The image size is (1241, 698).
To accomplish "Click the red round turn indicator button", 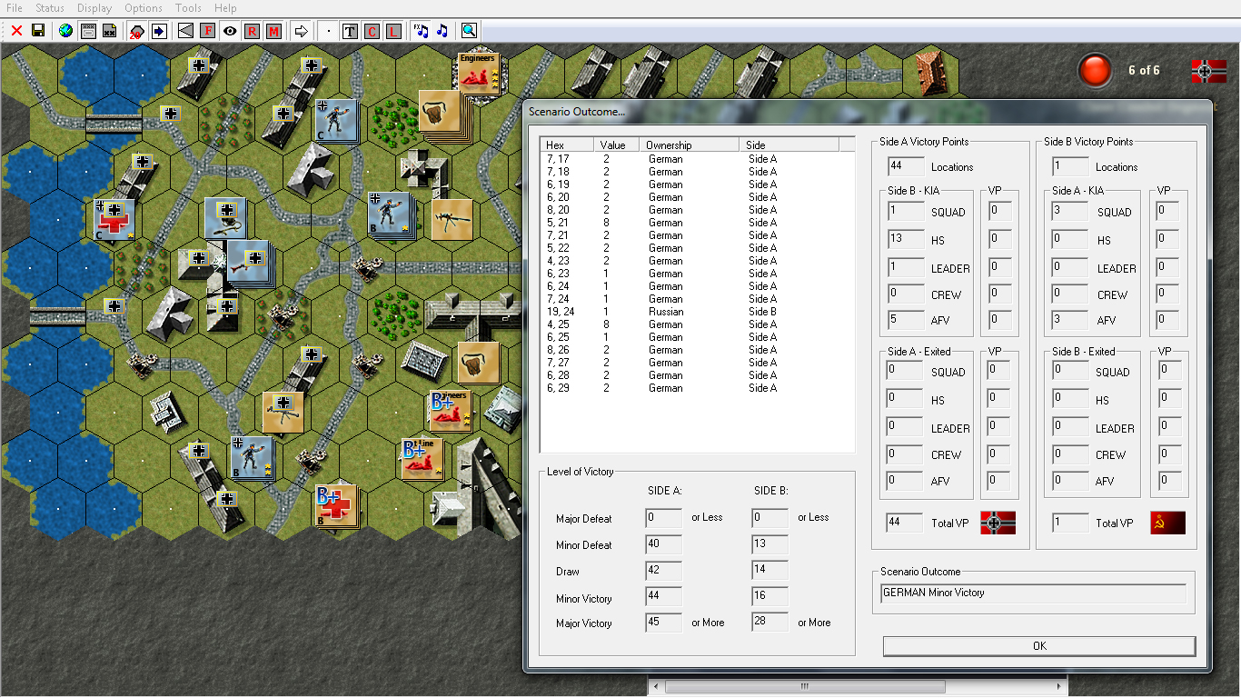I will [x=1095, y=71].
